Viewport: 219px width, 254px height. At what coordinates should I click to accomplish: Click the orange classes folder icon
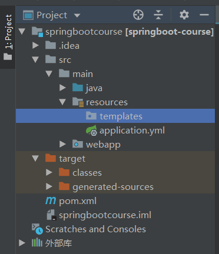point(64,172)
